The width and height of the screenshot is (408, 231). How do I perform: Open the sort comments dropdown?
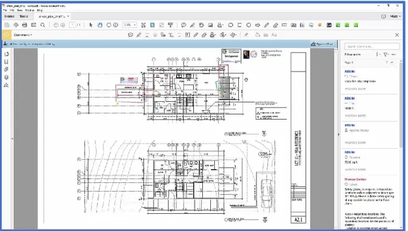(x=378, y=54)
